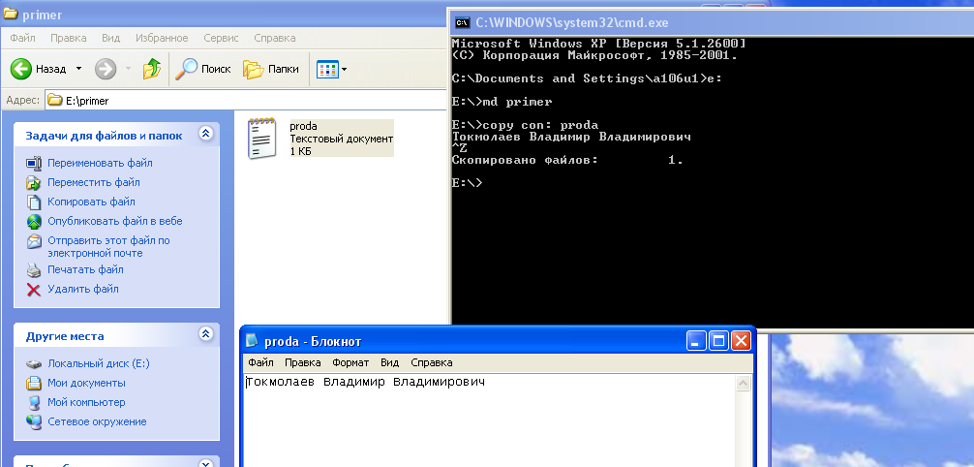Screen dimensions: 974x467
Task: Open Explorer's Избранное menu
Action: 162,38
